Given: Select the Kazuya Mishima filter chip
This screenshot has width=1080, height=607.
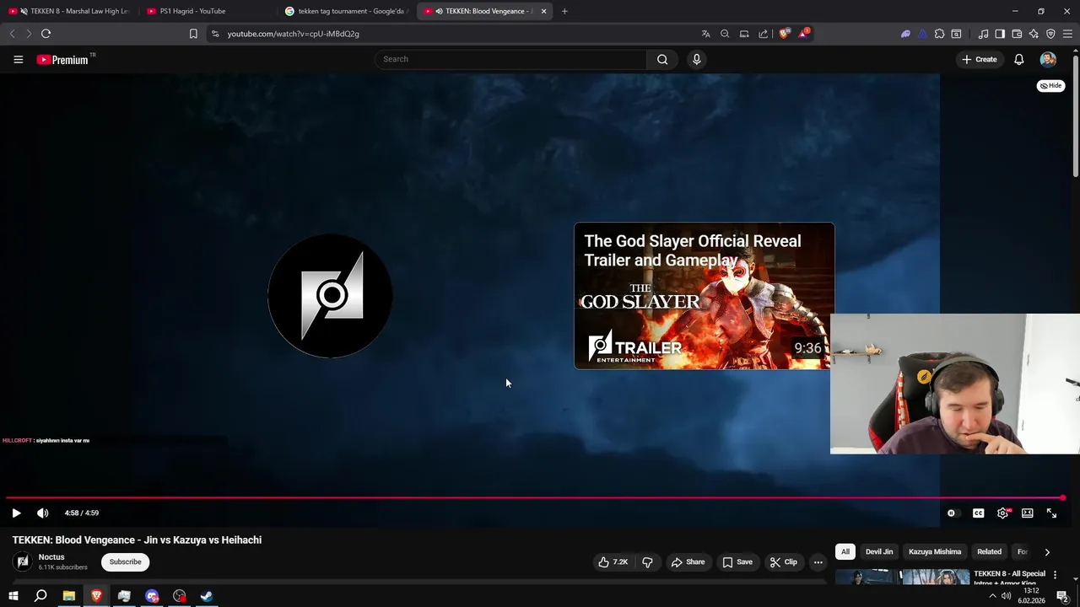Looking at the screenshot, I should [935, 551].
